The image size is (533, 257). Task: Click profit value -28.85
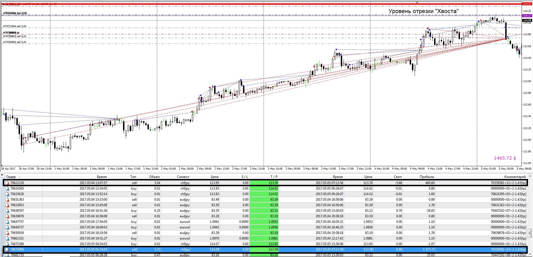[430, 211]
